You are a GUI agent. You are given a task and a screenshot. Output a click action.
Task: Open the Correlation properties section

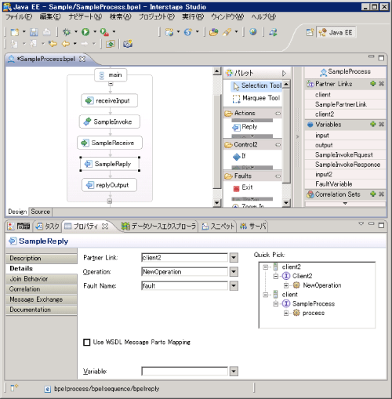coord(42,289)
